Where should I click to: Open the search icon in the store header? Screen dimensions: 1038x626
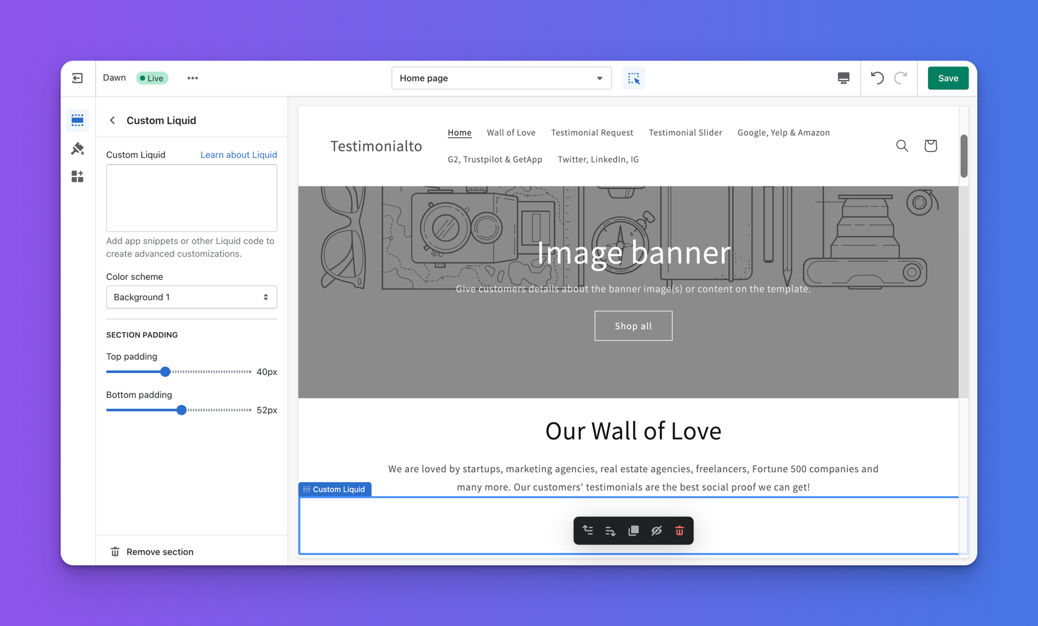point(902,146)
